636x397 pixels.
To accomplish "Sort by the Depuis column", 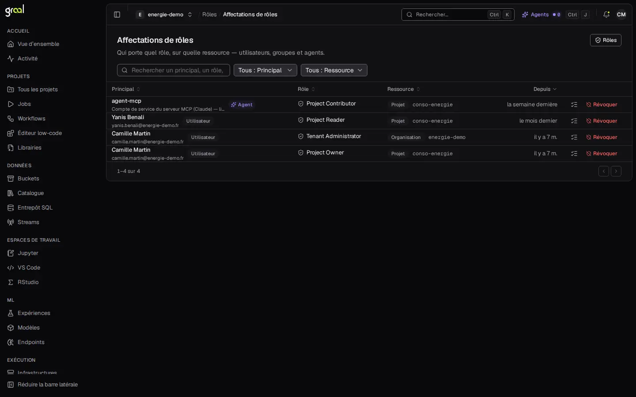I will coord(545,89).
